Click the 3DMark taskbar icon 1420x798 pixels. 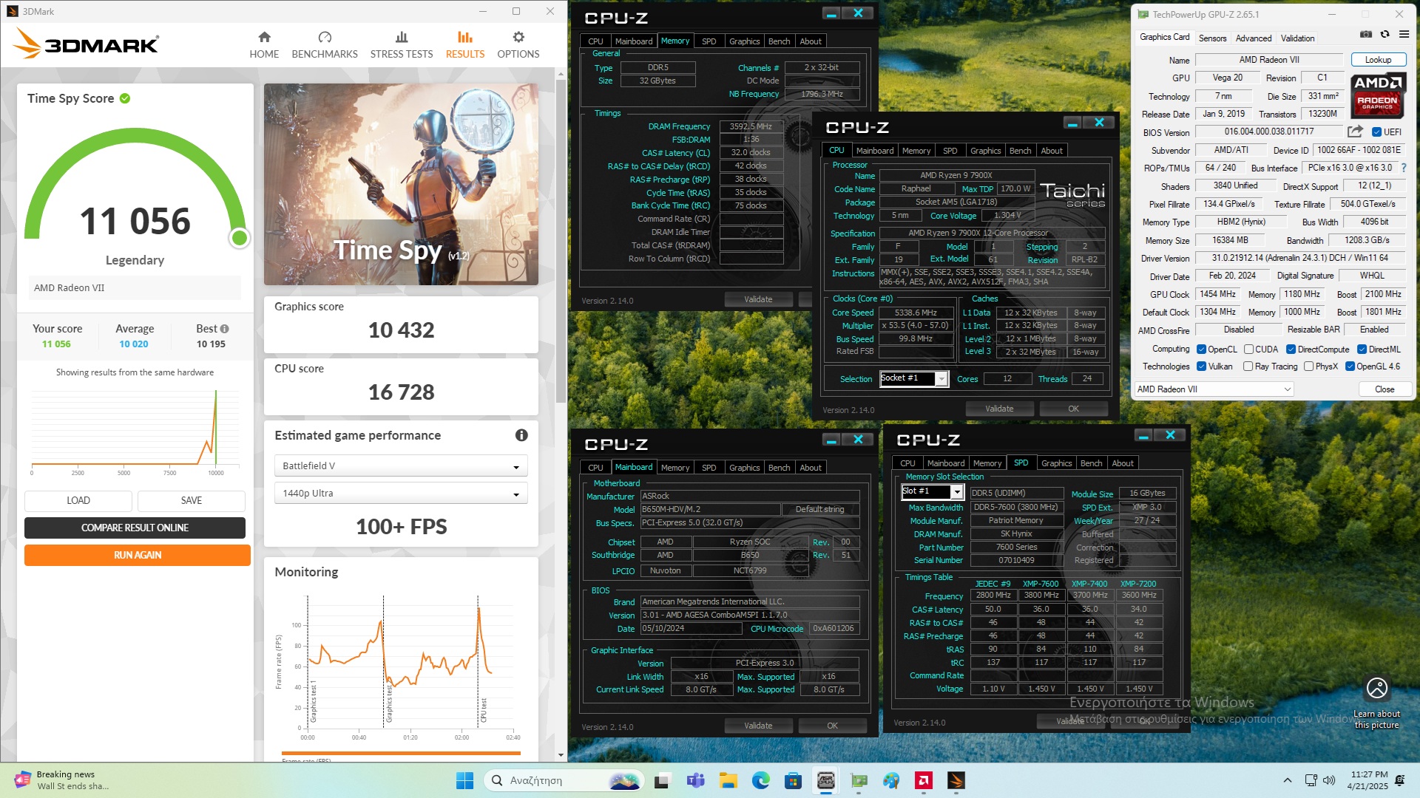tap(956, 780)
